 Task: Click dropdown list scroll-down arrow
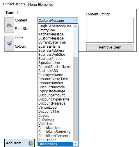[75, 144]
